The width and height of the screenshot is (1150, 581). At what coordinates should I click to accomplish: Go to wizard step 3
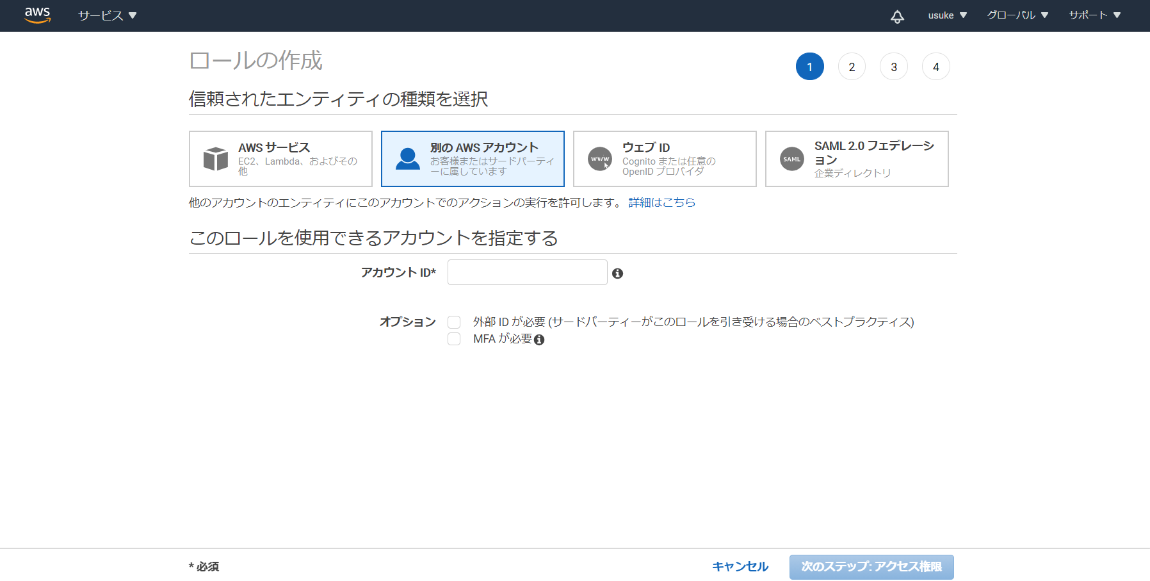click(894, 67)
